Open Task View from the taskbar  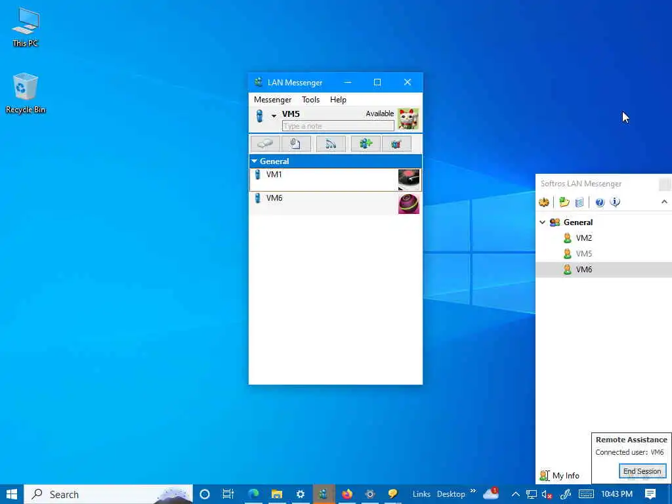coord(228,494)
